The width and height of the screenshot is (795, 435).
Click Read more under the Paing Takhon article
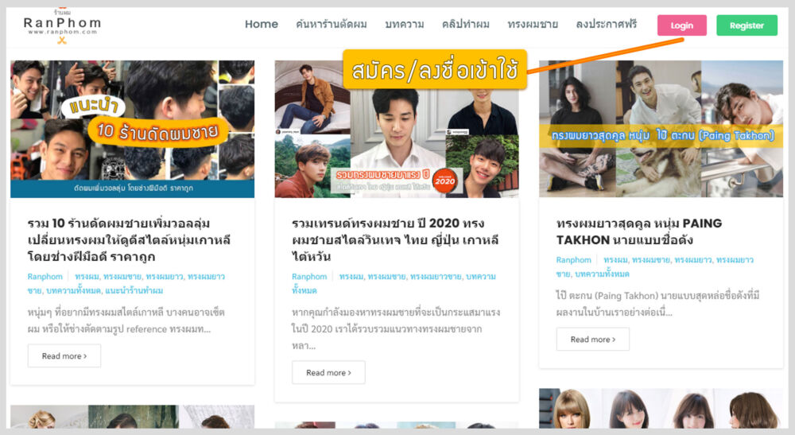592,339
